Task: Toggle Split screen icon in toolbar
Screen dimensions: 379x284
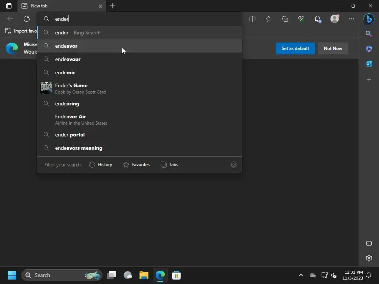Action: (x=252, y=19)
